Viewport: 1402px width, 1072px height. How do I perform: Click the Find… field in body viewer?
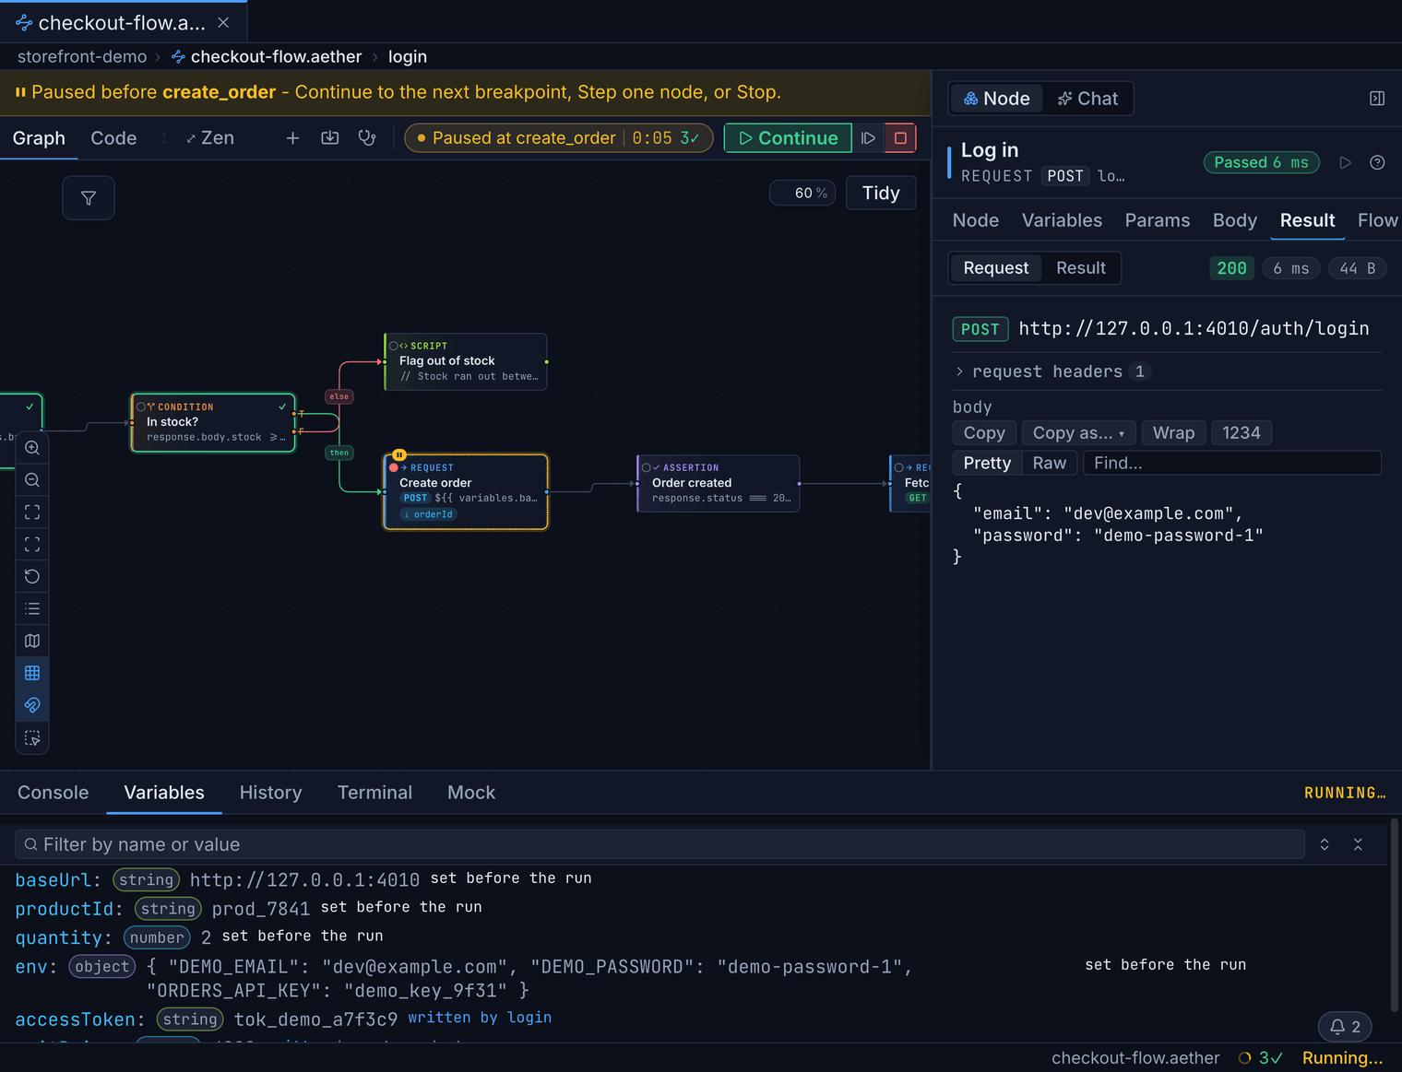click(x=1232, y=463)
